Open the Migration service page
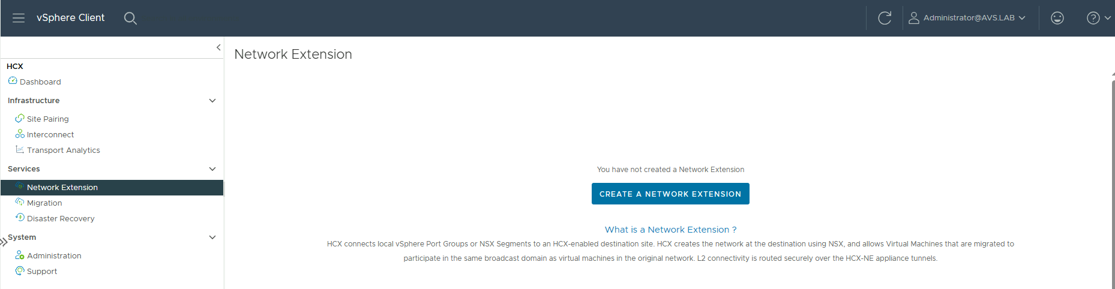 [x=44, y=203]
